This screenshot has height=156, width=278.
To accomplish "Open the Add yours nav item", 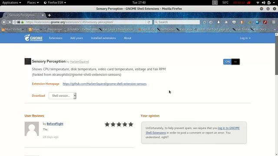I will [76, 38].
